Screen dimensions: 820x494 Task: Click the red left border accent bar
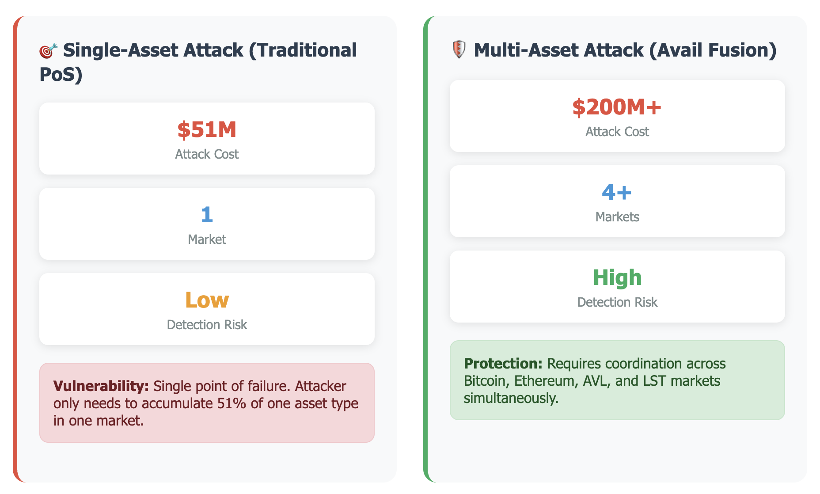[x=15, y=249]
